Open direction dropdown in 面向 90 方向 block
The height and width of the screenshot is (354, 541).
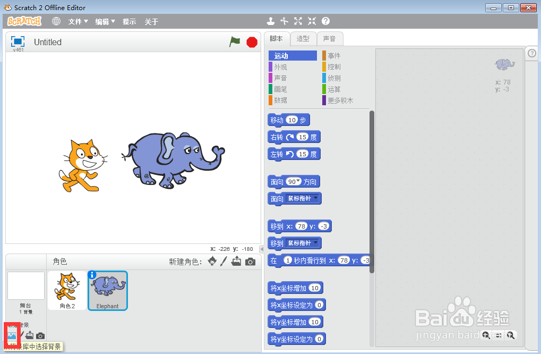[298, 181]
